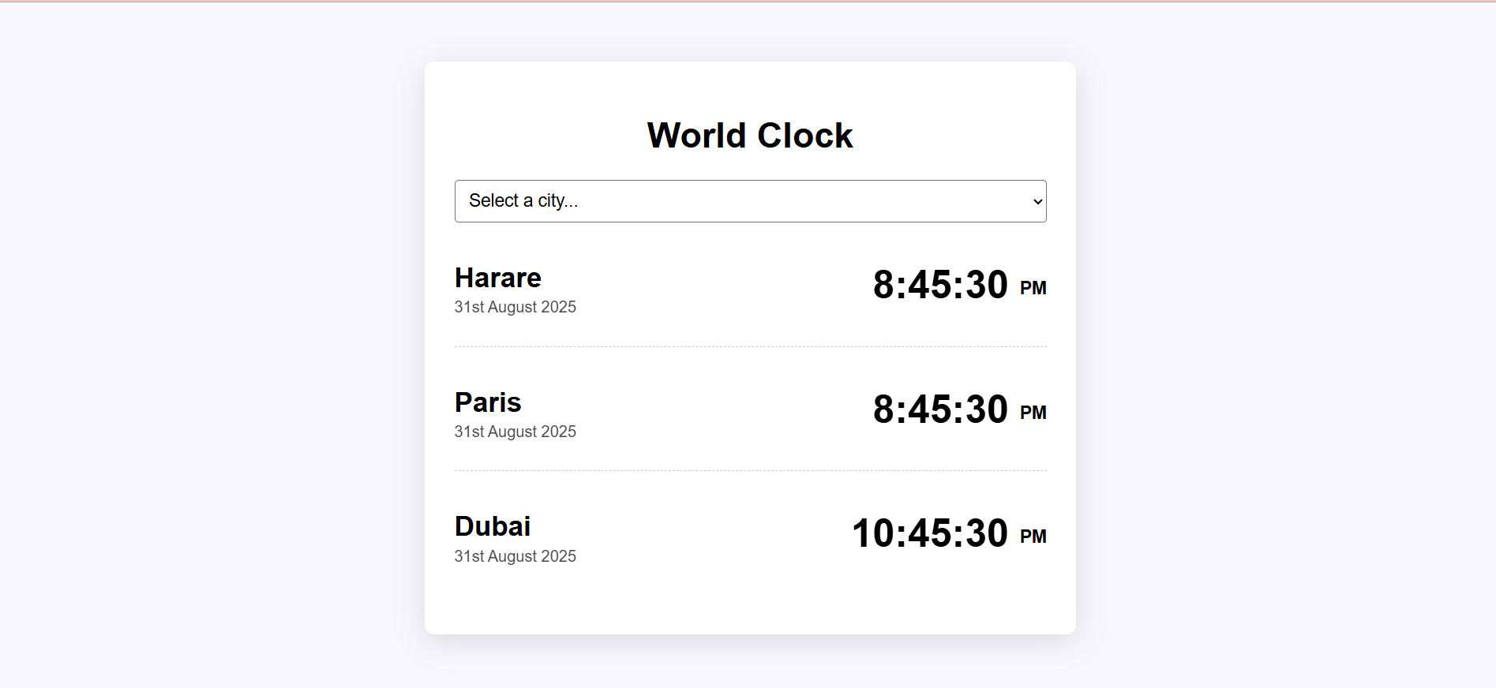Select Paris's displayed time 8:45:30

[940, 409]
